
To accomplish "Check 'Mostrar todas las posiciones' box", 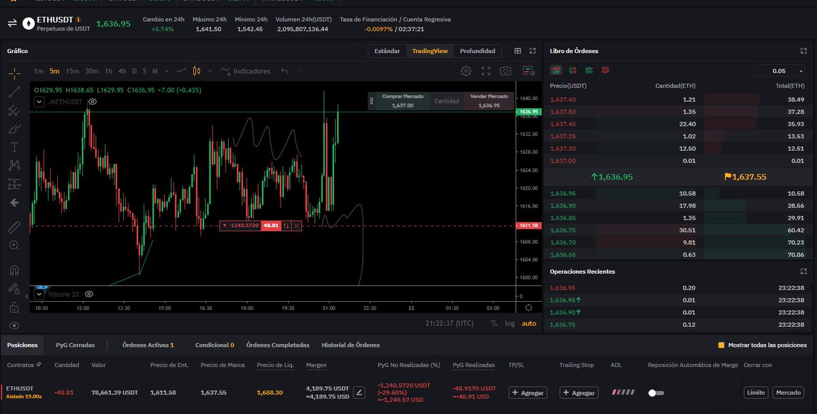I will tap(721, 345).
